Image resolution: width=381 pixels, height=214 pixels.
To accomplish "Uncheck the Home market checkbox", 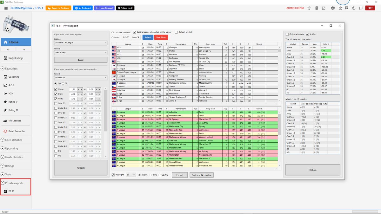I will [56, 89].
